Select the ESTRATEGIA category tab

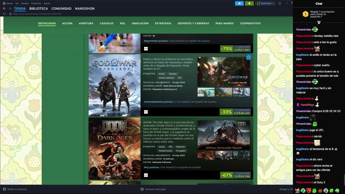click(163, 23)
